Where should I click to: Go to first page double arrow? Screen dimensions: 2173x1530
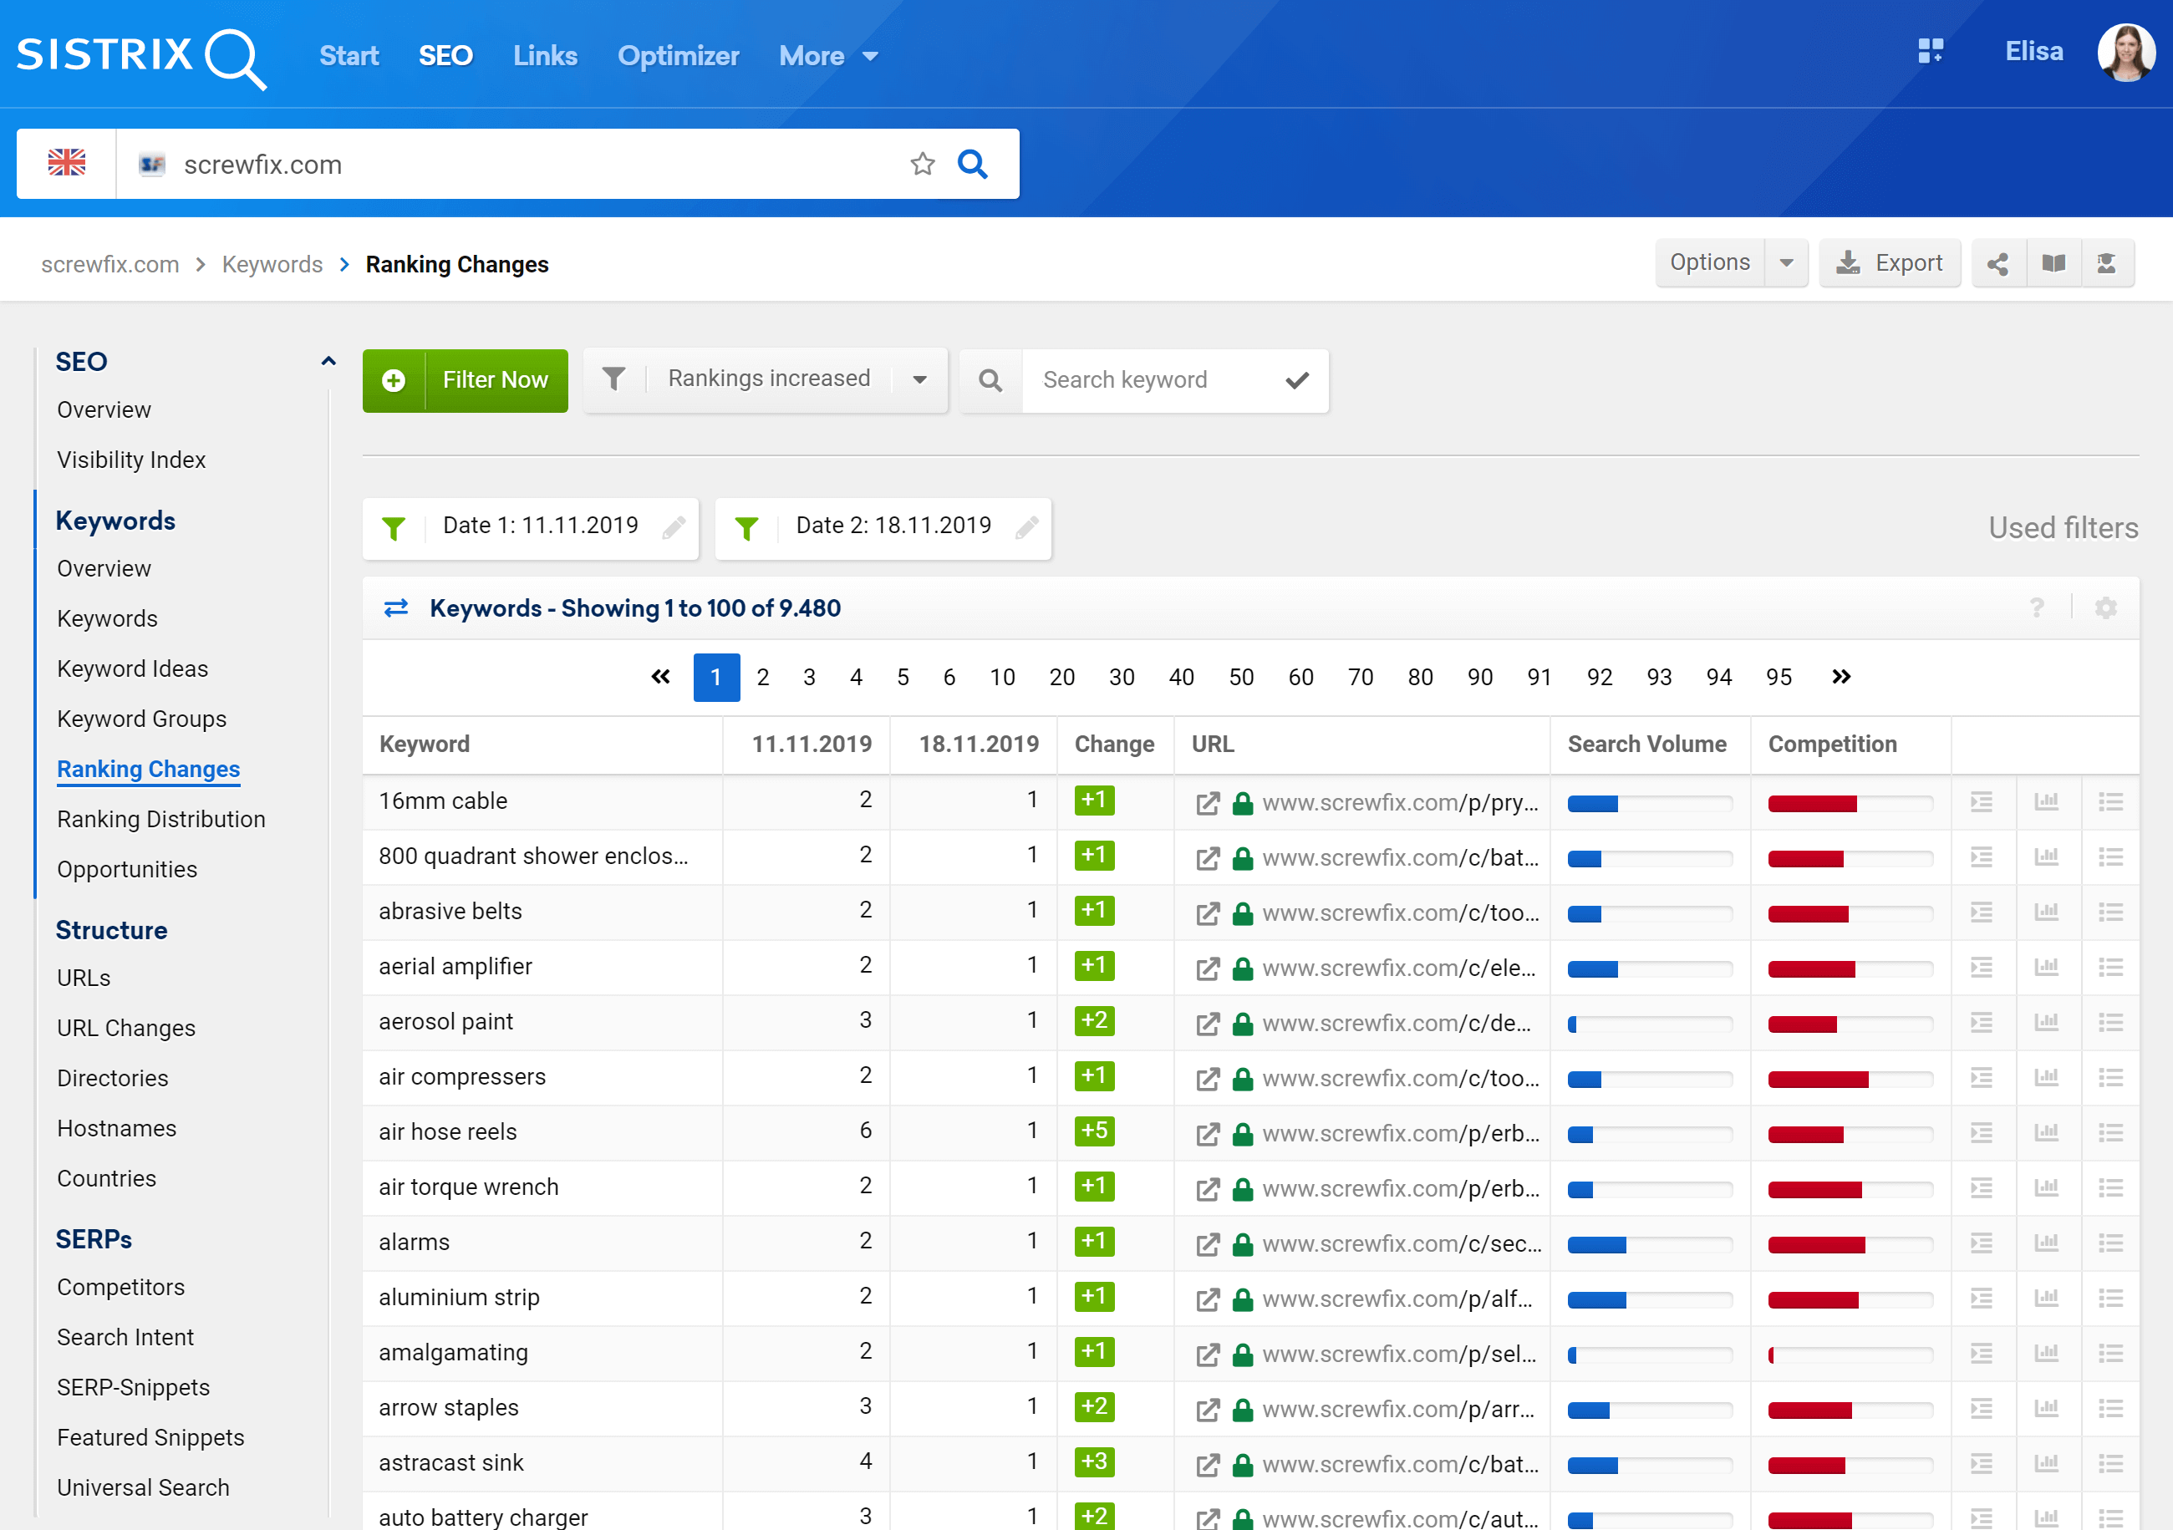pos(660,678)
